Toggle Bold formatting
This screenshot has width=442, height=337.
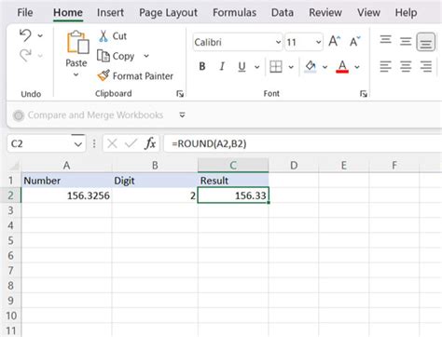[202, 66]
